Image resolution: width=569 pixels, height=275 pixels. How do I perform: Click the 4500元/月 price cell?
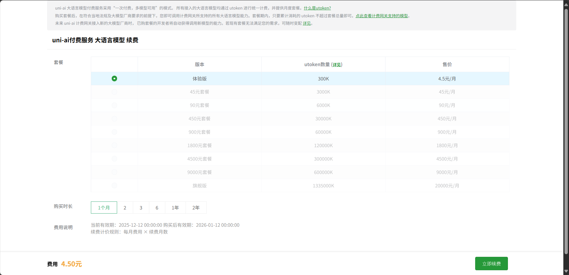[447, 159]
